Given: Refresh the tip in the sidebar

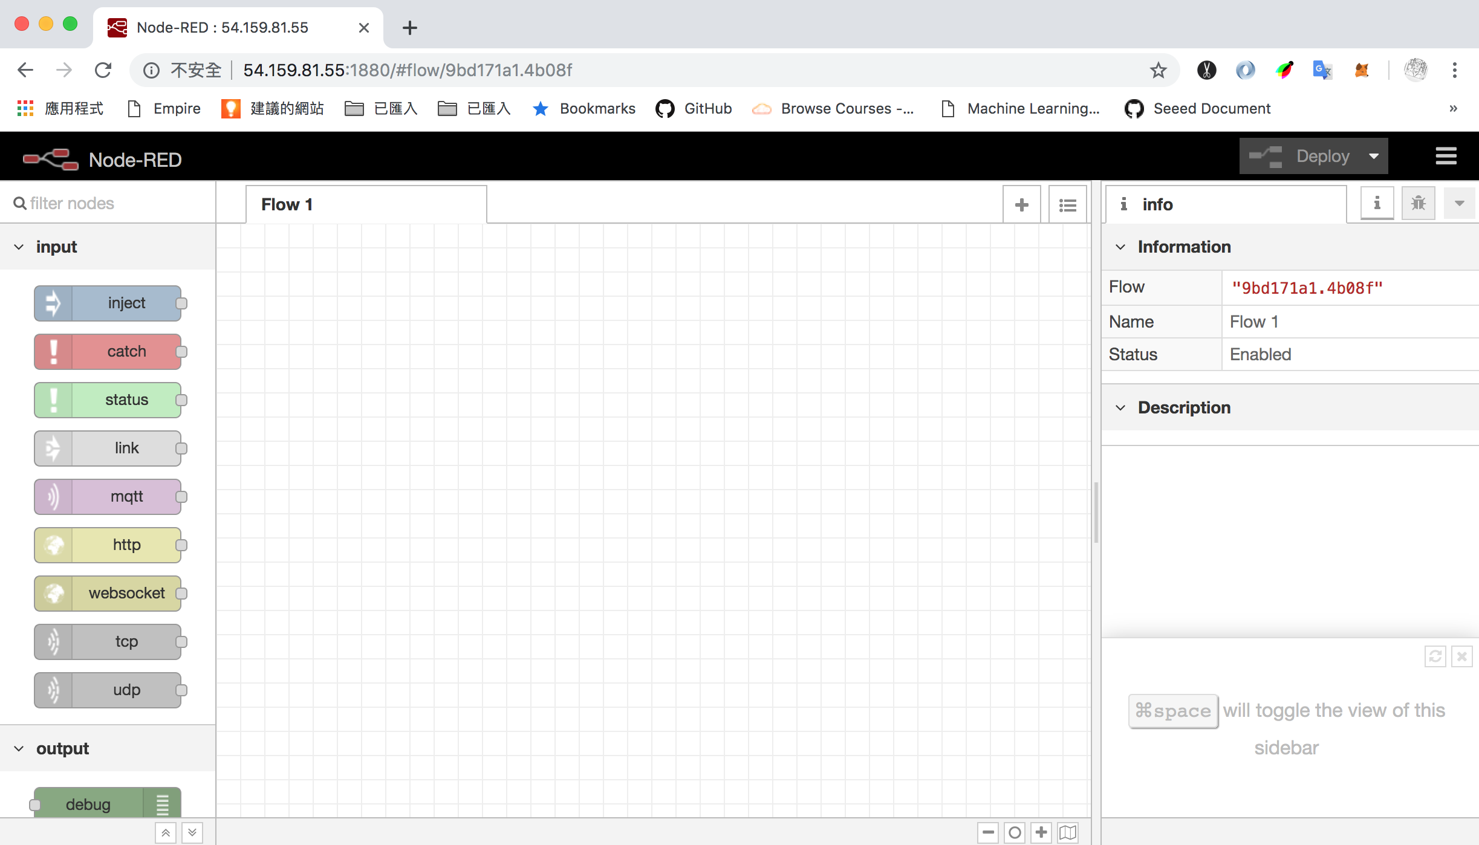Looking at the screenshot, I should point(1435,656).
